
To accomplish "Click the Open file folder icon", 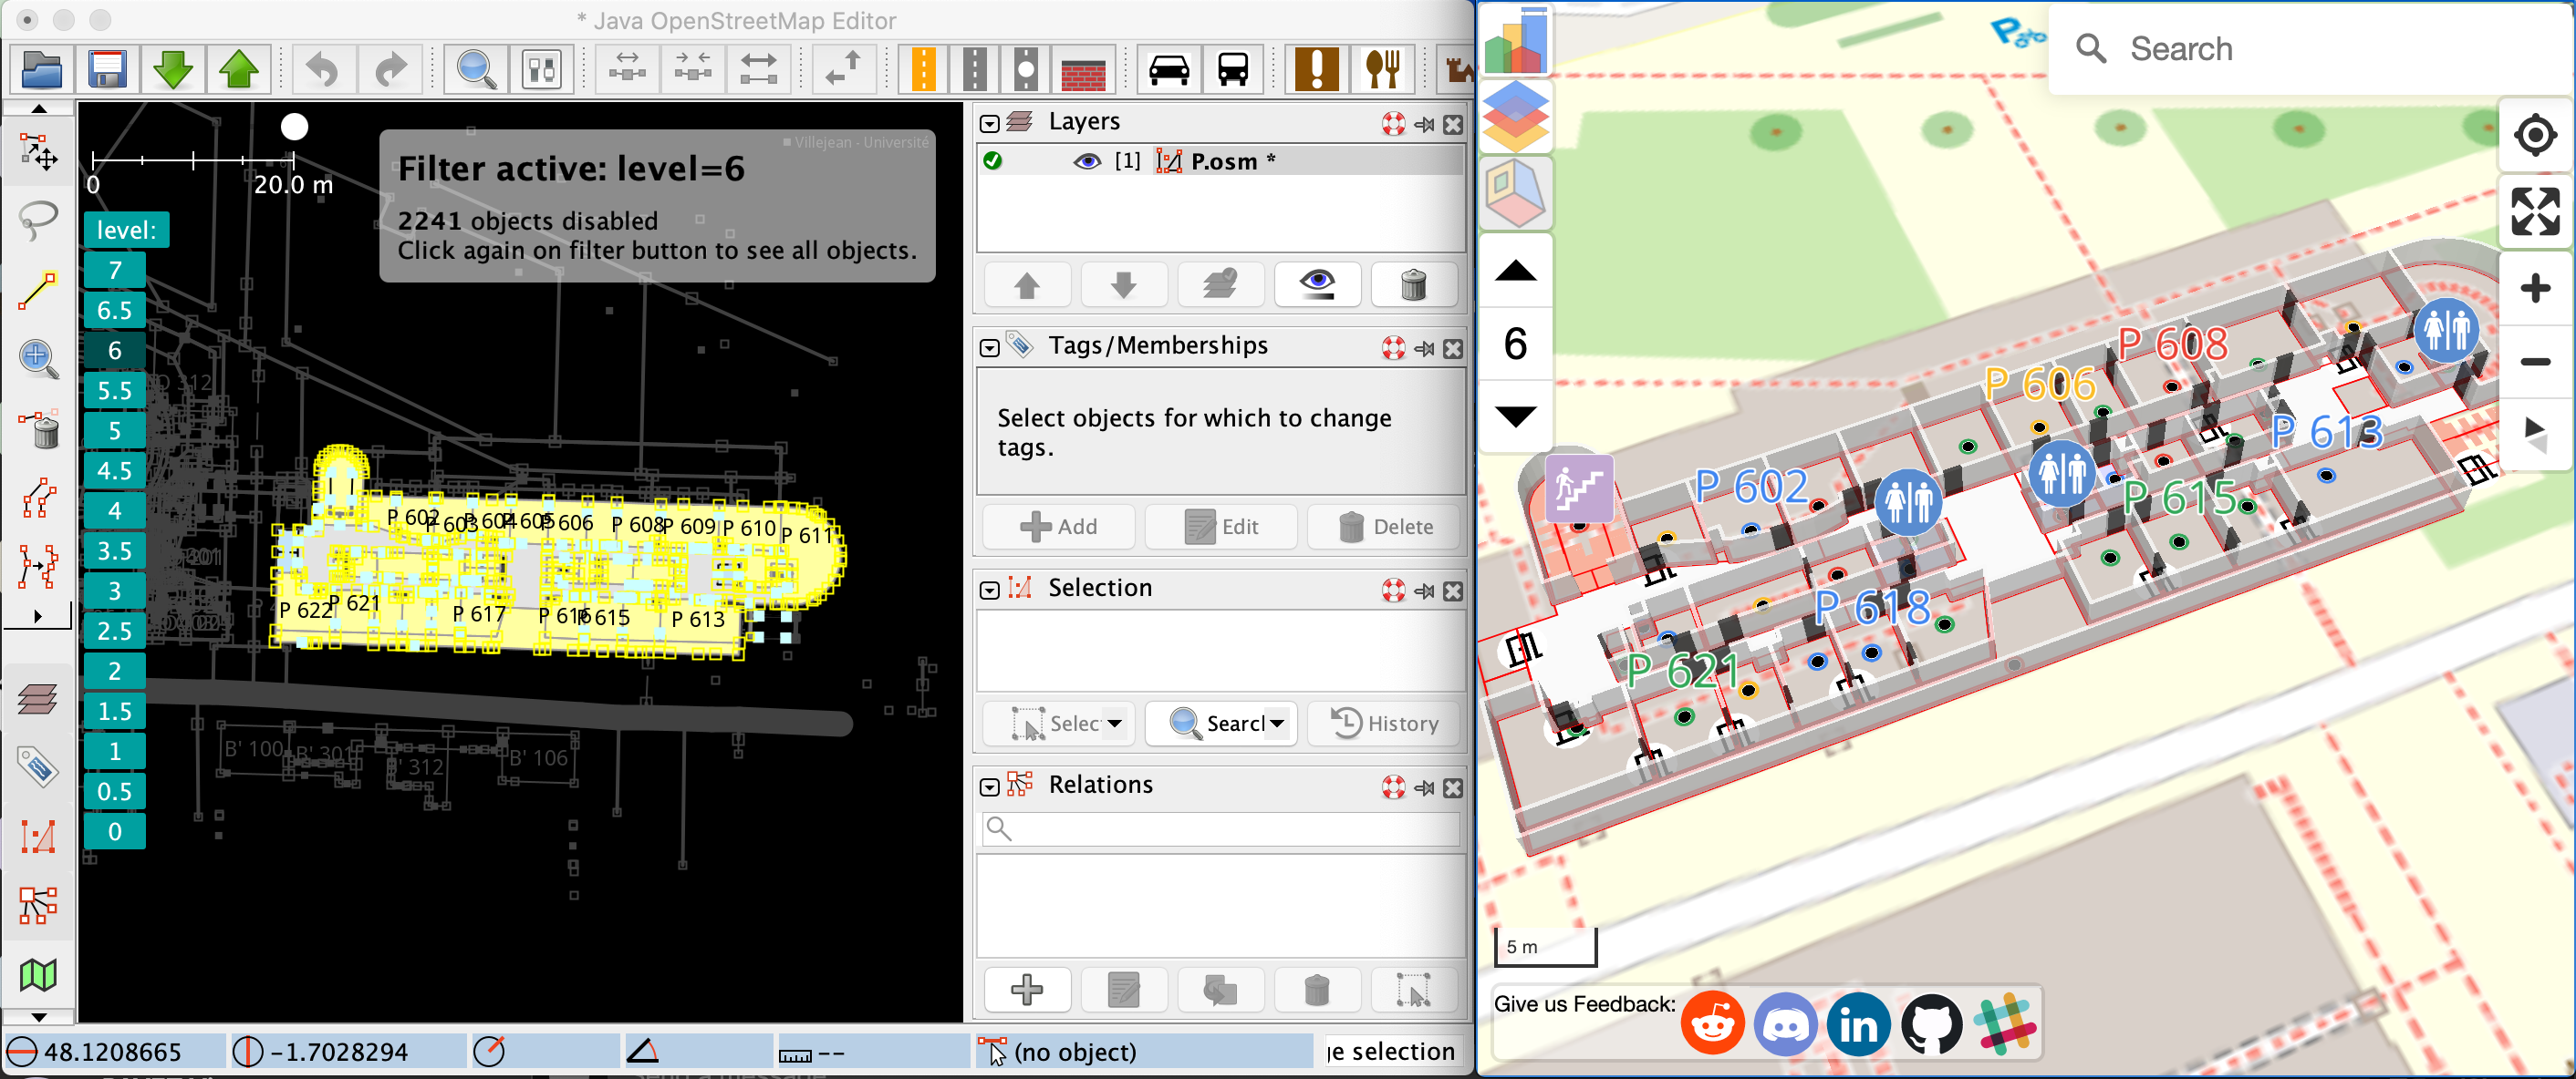I will point(42,69).
